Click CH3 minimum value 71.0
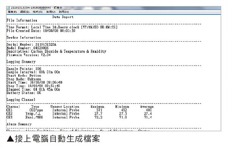 point(123,117)
